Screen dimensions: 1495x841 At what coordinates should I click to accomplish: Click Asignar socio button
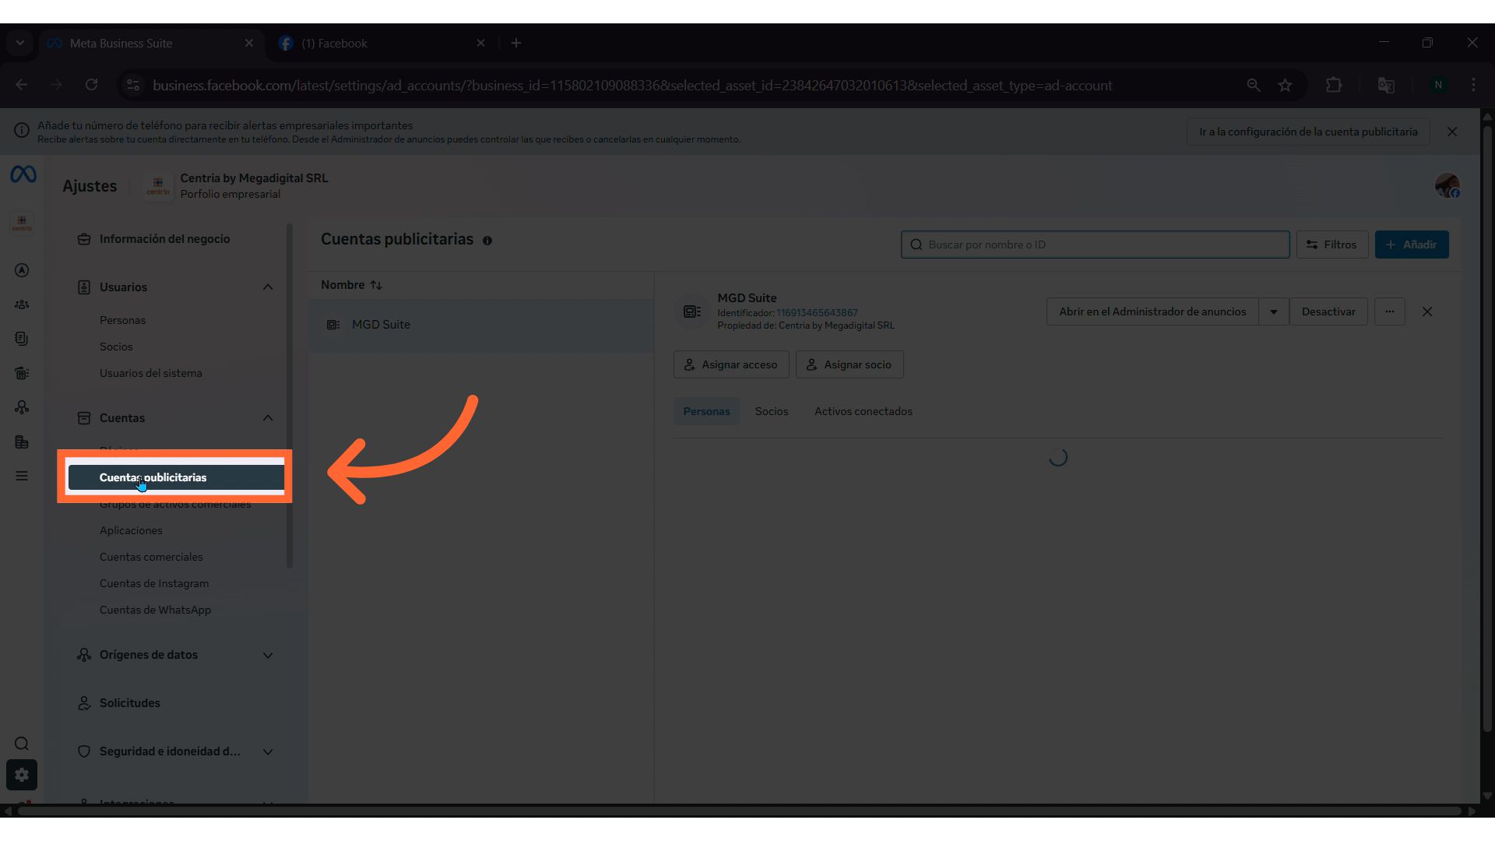coord(850,364)
